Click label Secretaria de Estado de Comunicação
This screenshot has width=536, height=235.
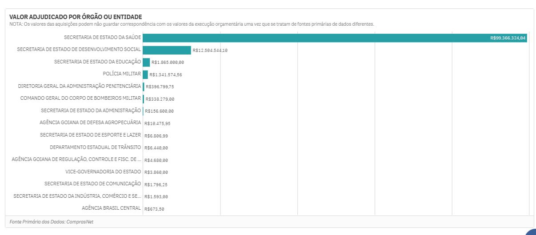[x=92, y=183]
